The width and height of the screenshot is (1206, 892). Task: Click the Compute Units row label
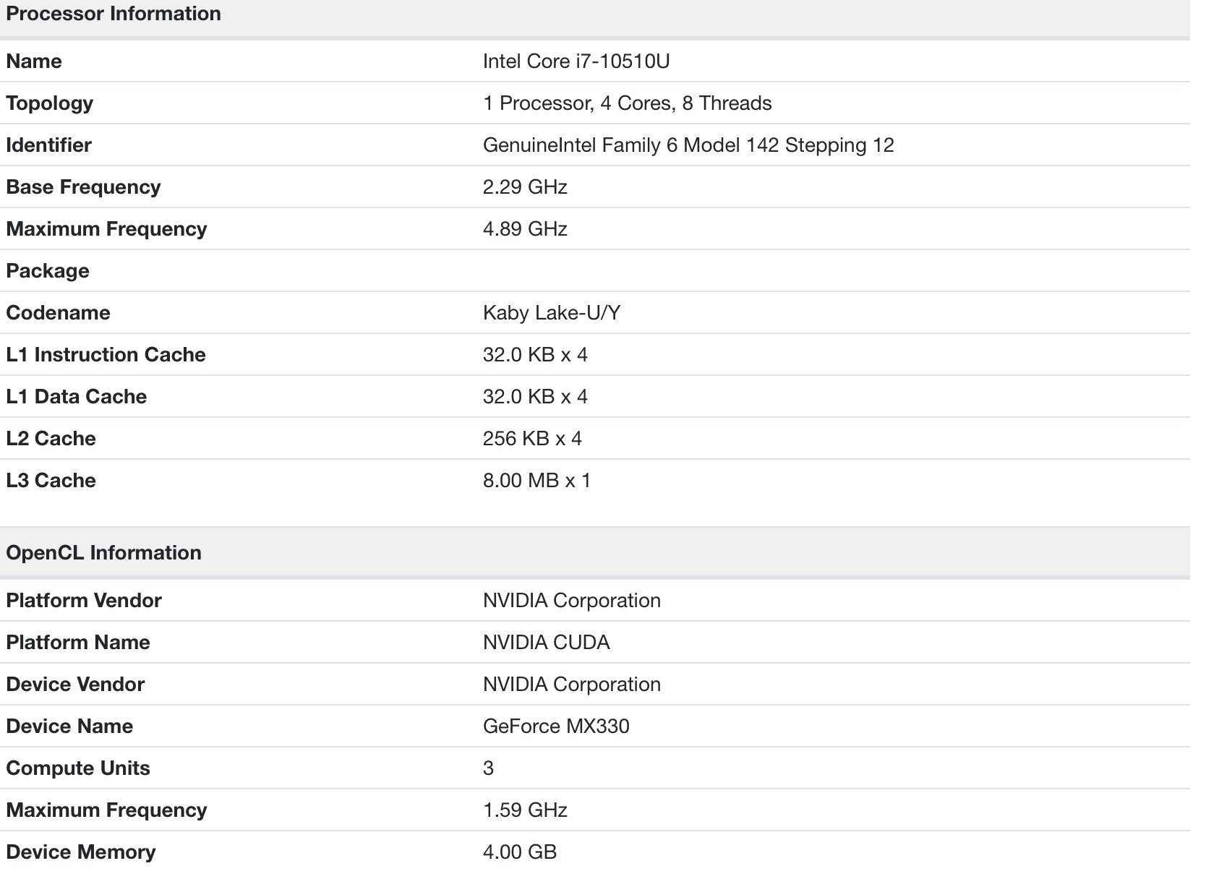(78, 768)
